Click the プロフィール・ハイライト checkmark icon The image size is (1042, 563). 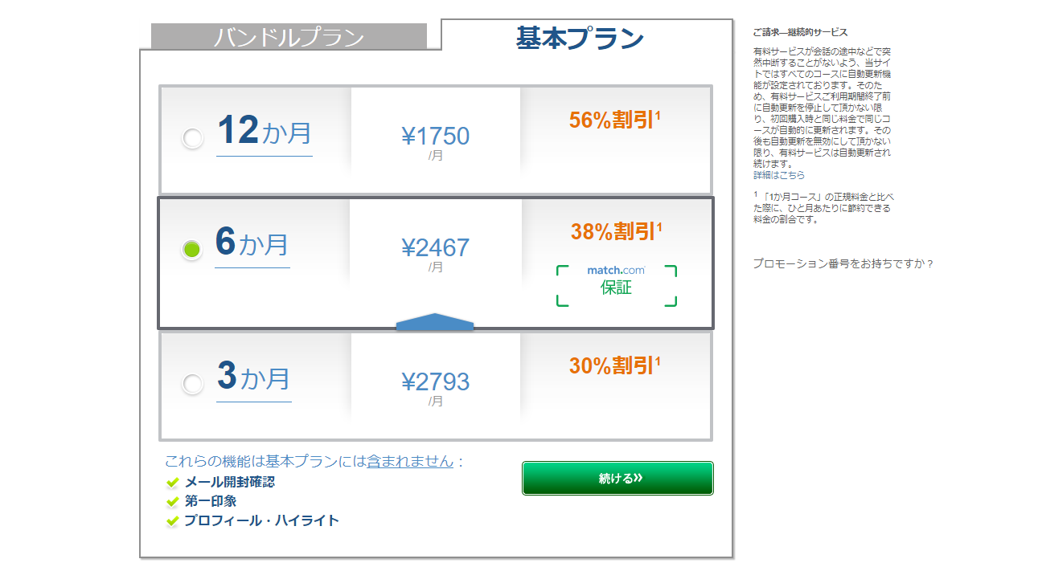tap(172, 521)
